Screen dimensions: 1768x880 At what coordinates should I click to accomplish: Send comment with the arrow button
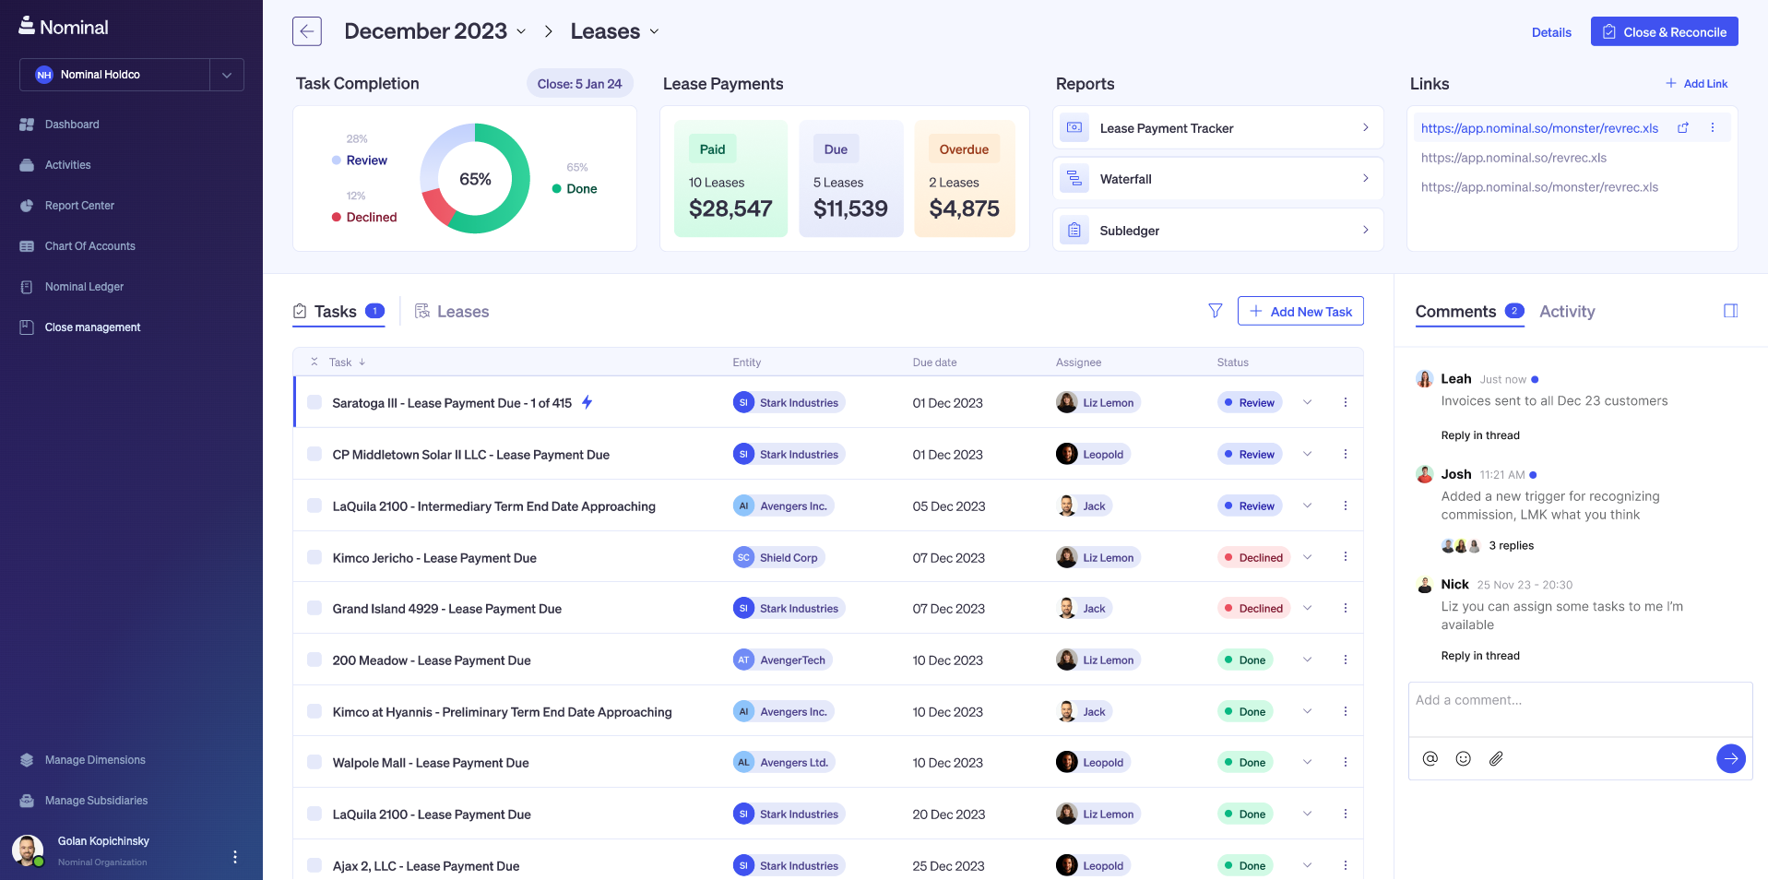[1730, 758]
